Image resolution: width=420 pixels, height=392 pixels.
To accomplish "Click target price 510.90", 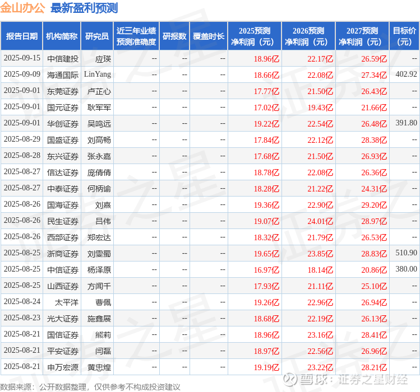I will (407, 253).
